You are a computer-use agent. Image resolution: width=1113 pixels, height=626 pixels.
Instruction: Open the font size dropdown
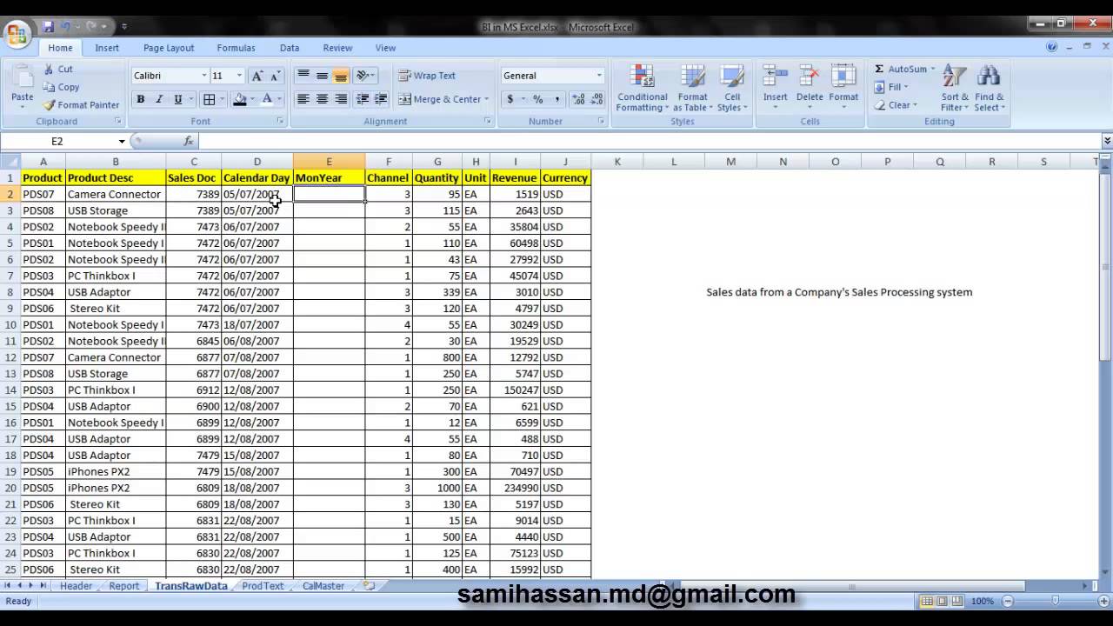239,76
